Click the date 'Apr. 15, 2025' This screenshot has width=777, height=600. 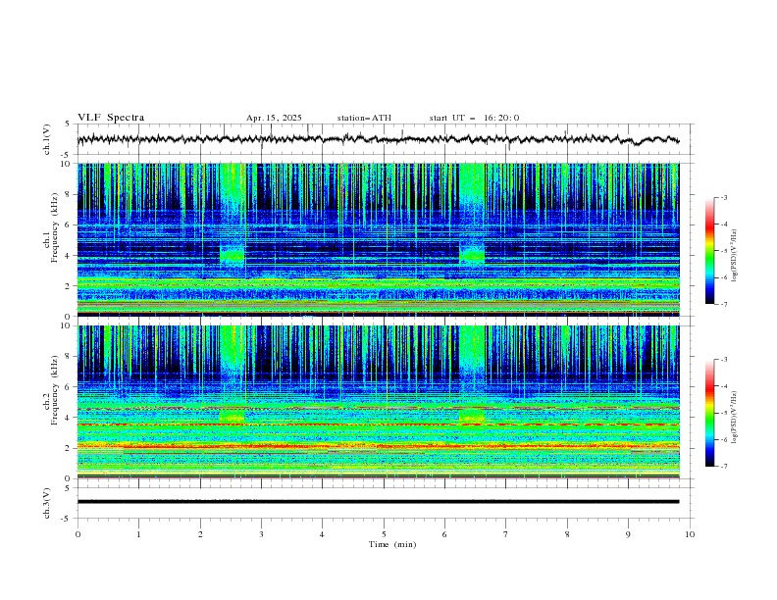coord(274,118)
